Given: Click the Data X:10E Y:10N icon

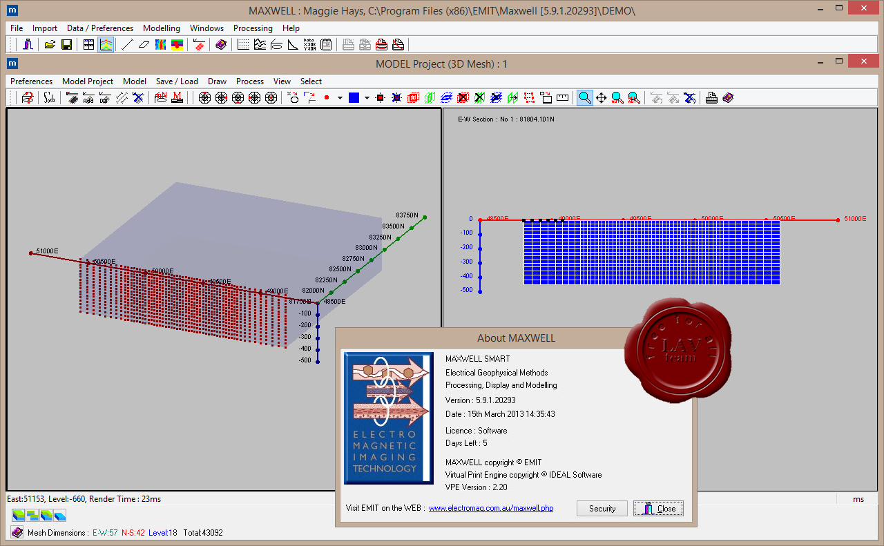Looking at the screenshot, I should point(309,45).
